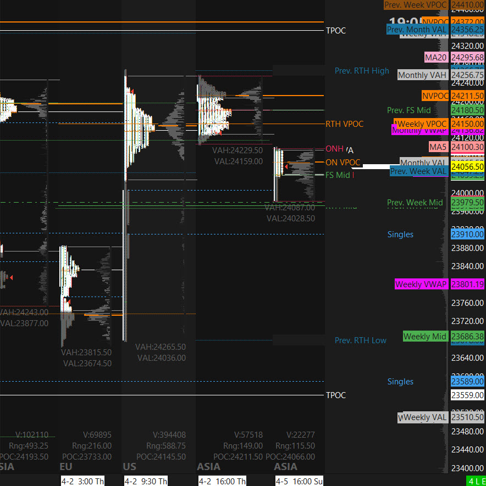
Task: Select the gray Weekly VAL label
Action: (x=422, y=417)
